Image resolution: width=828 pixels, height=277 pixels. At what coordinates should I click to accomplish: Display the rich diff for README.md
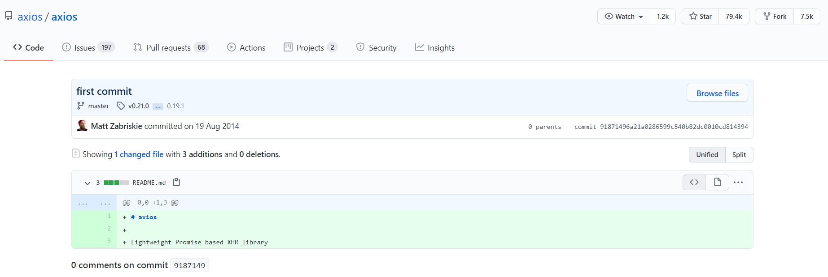[717, 182]
